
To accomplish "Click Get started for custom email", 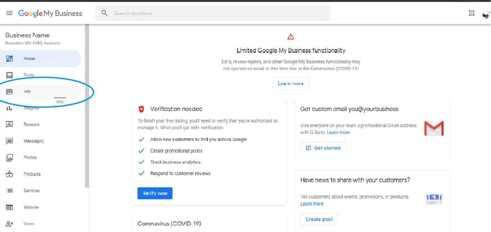I will point(323,148).
